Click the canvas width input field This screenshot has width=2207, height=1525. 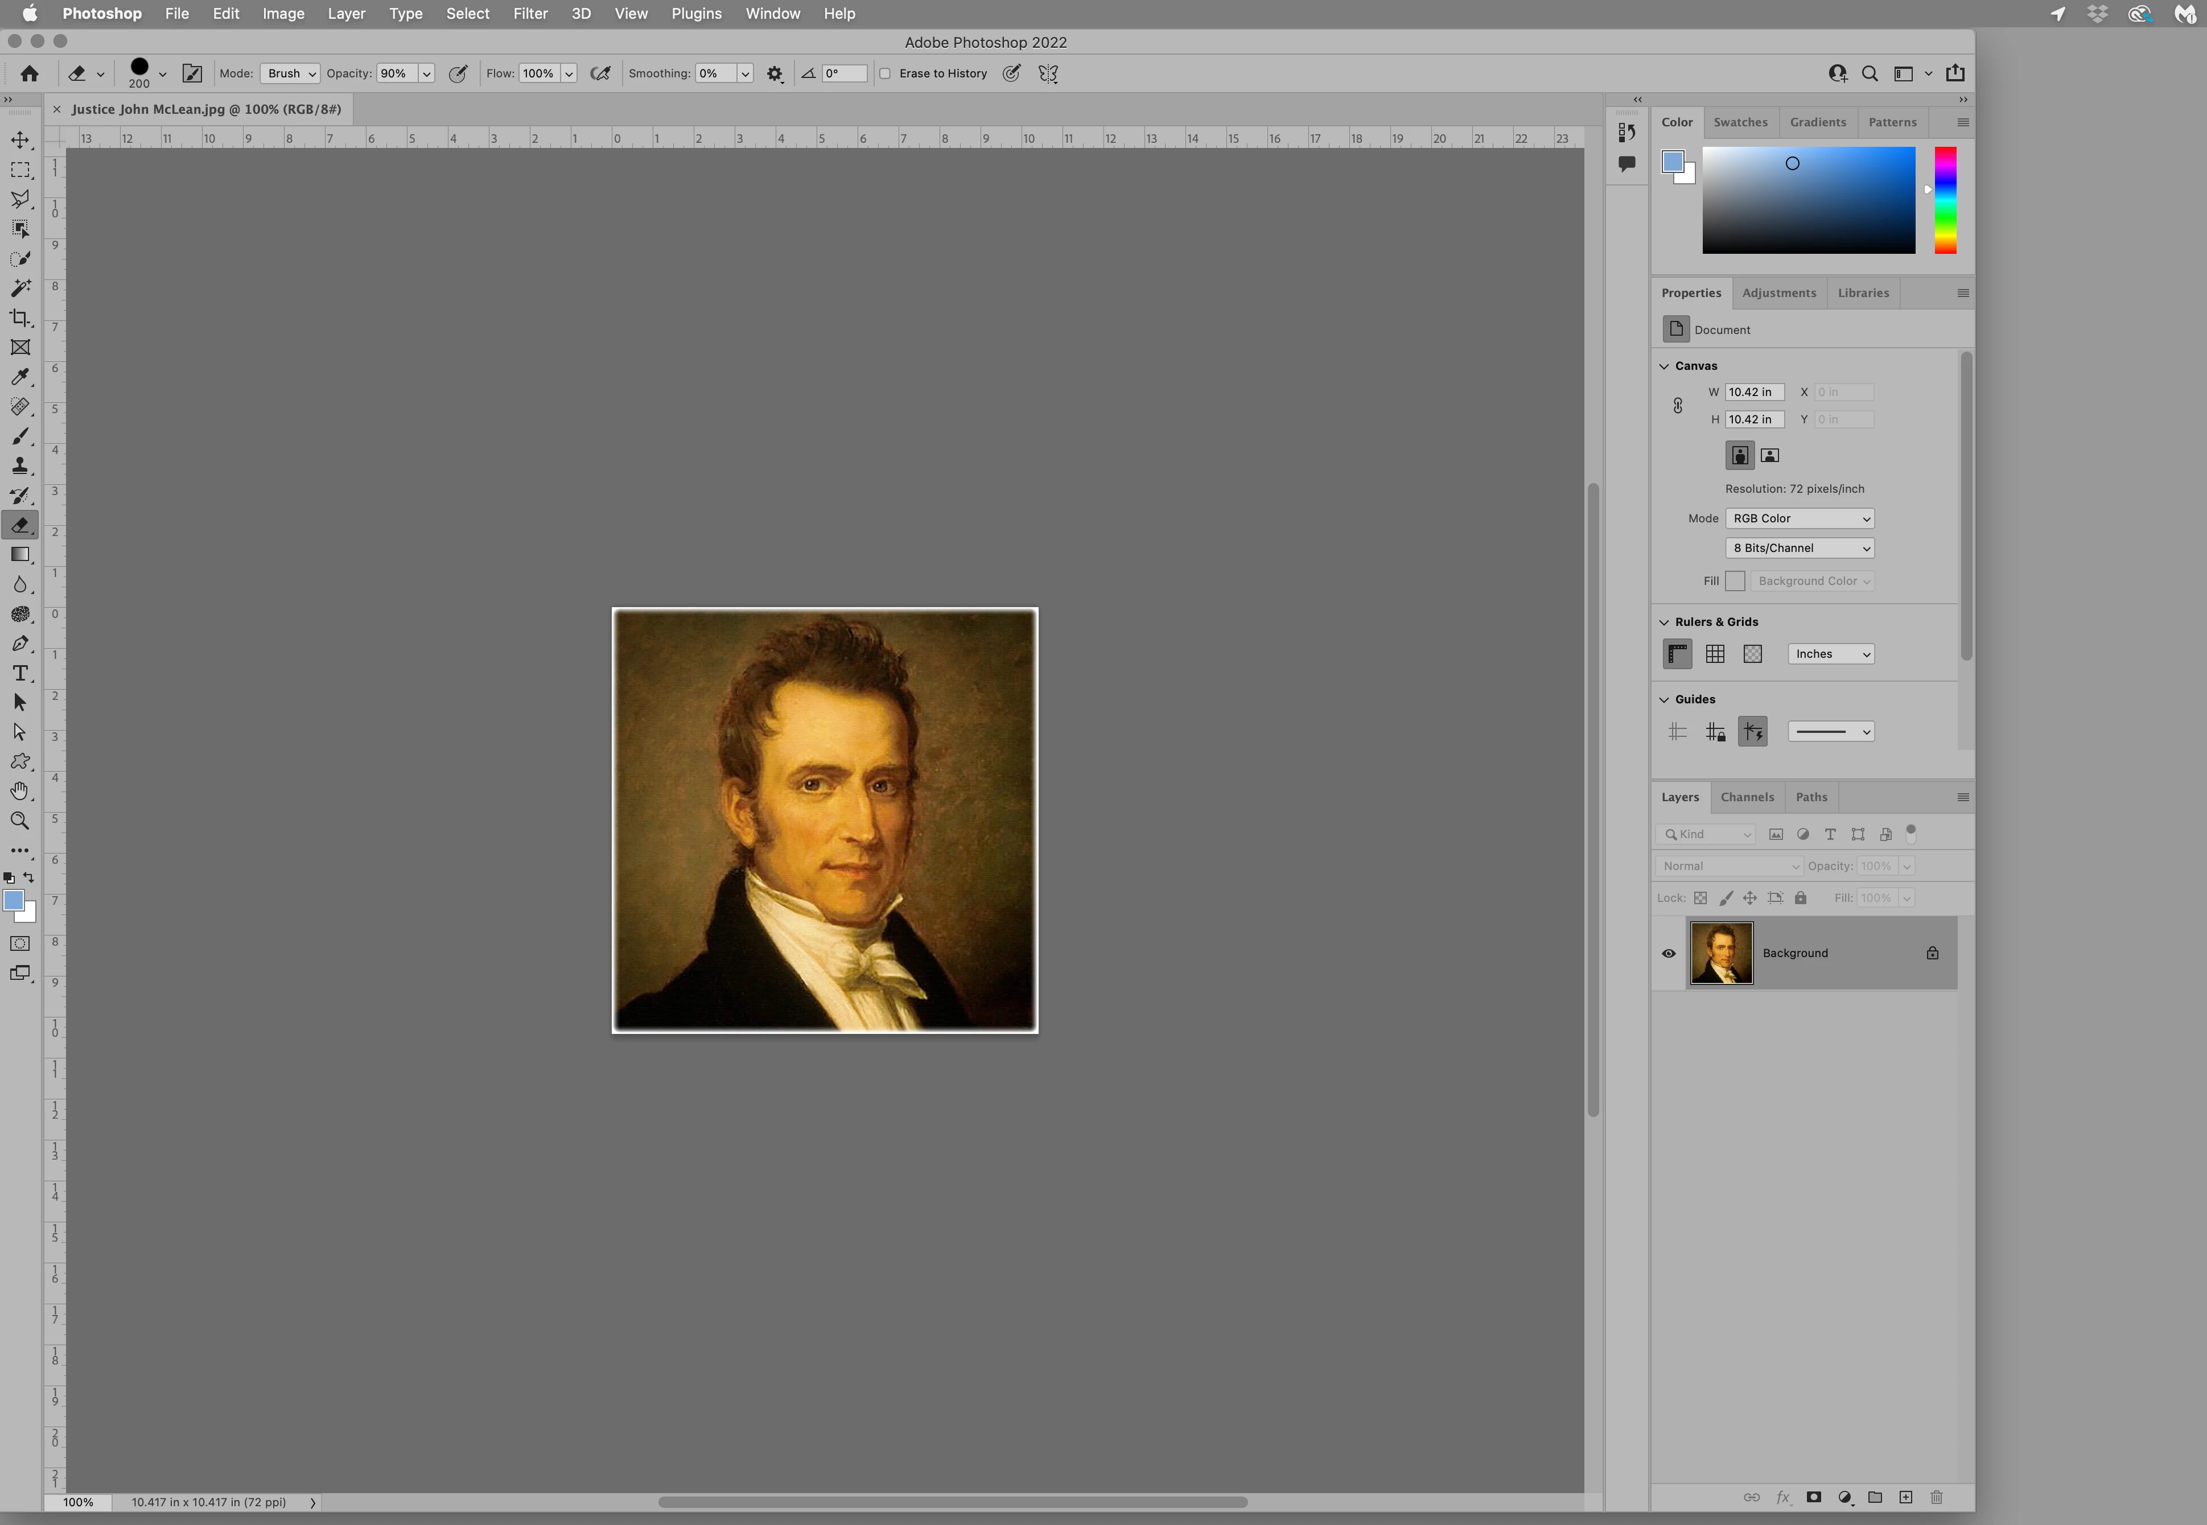pyautogui.click(x=1753, y=393)
